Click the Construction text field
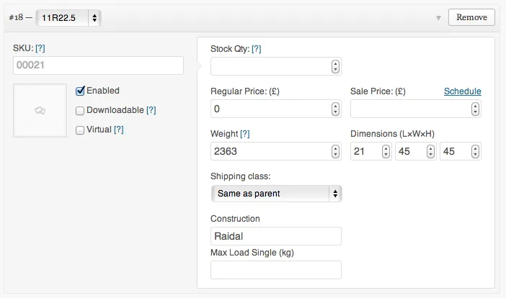The width and height of the screenshot is (506, 298). point(275,236)
